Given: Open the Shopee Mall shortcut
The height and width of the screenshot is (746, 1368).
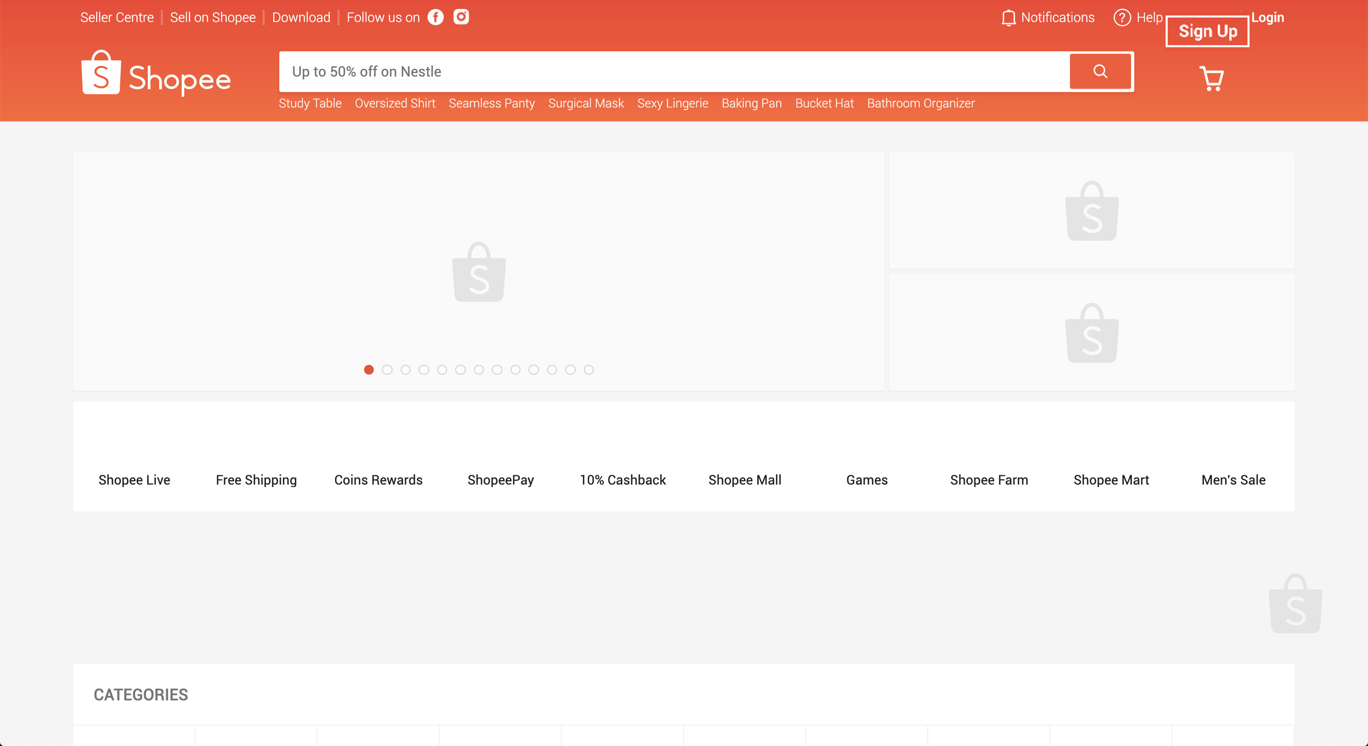Looking at the screenshot, I should [x=745, y=480].
